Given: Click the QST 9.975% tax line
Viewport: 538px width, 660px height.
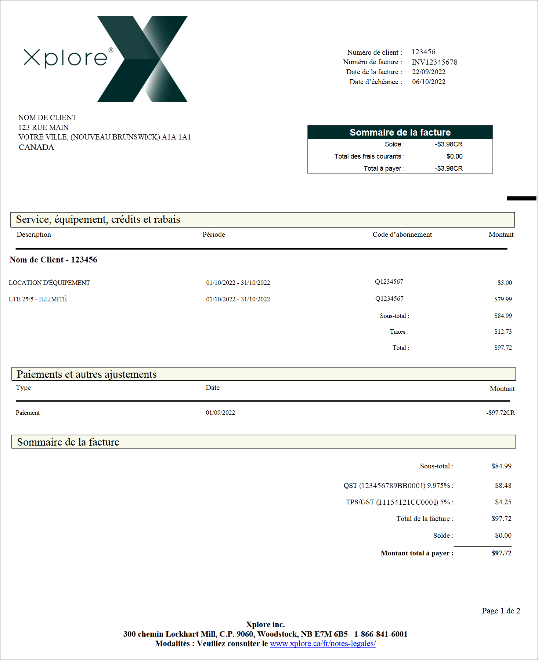Looking at the screenshot, I should (x=427, y=486).
